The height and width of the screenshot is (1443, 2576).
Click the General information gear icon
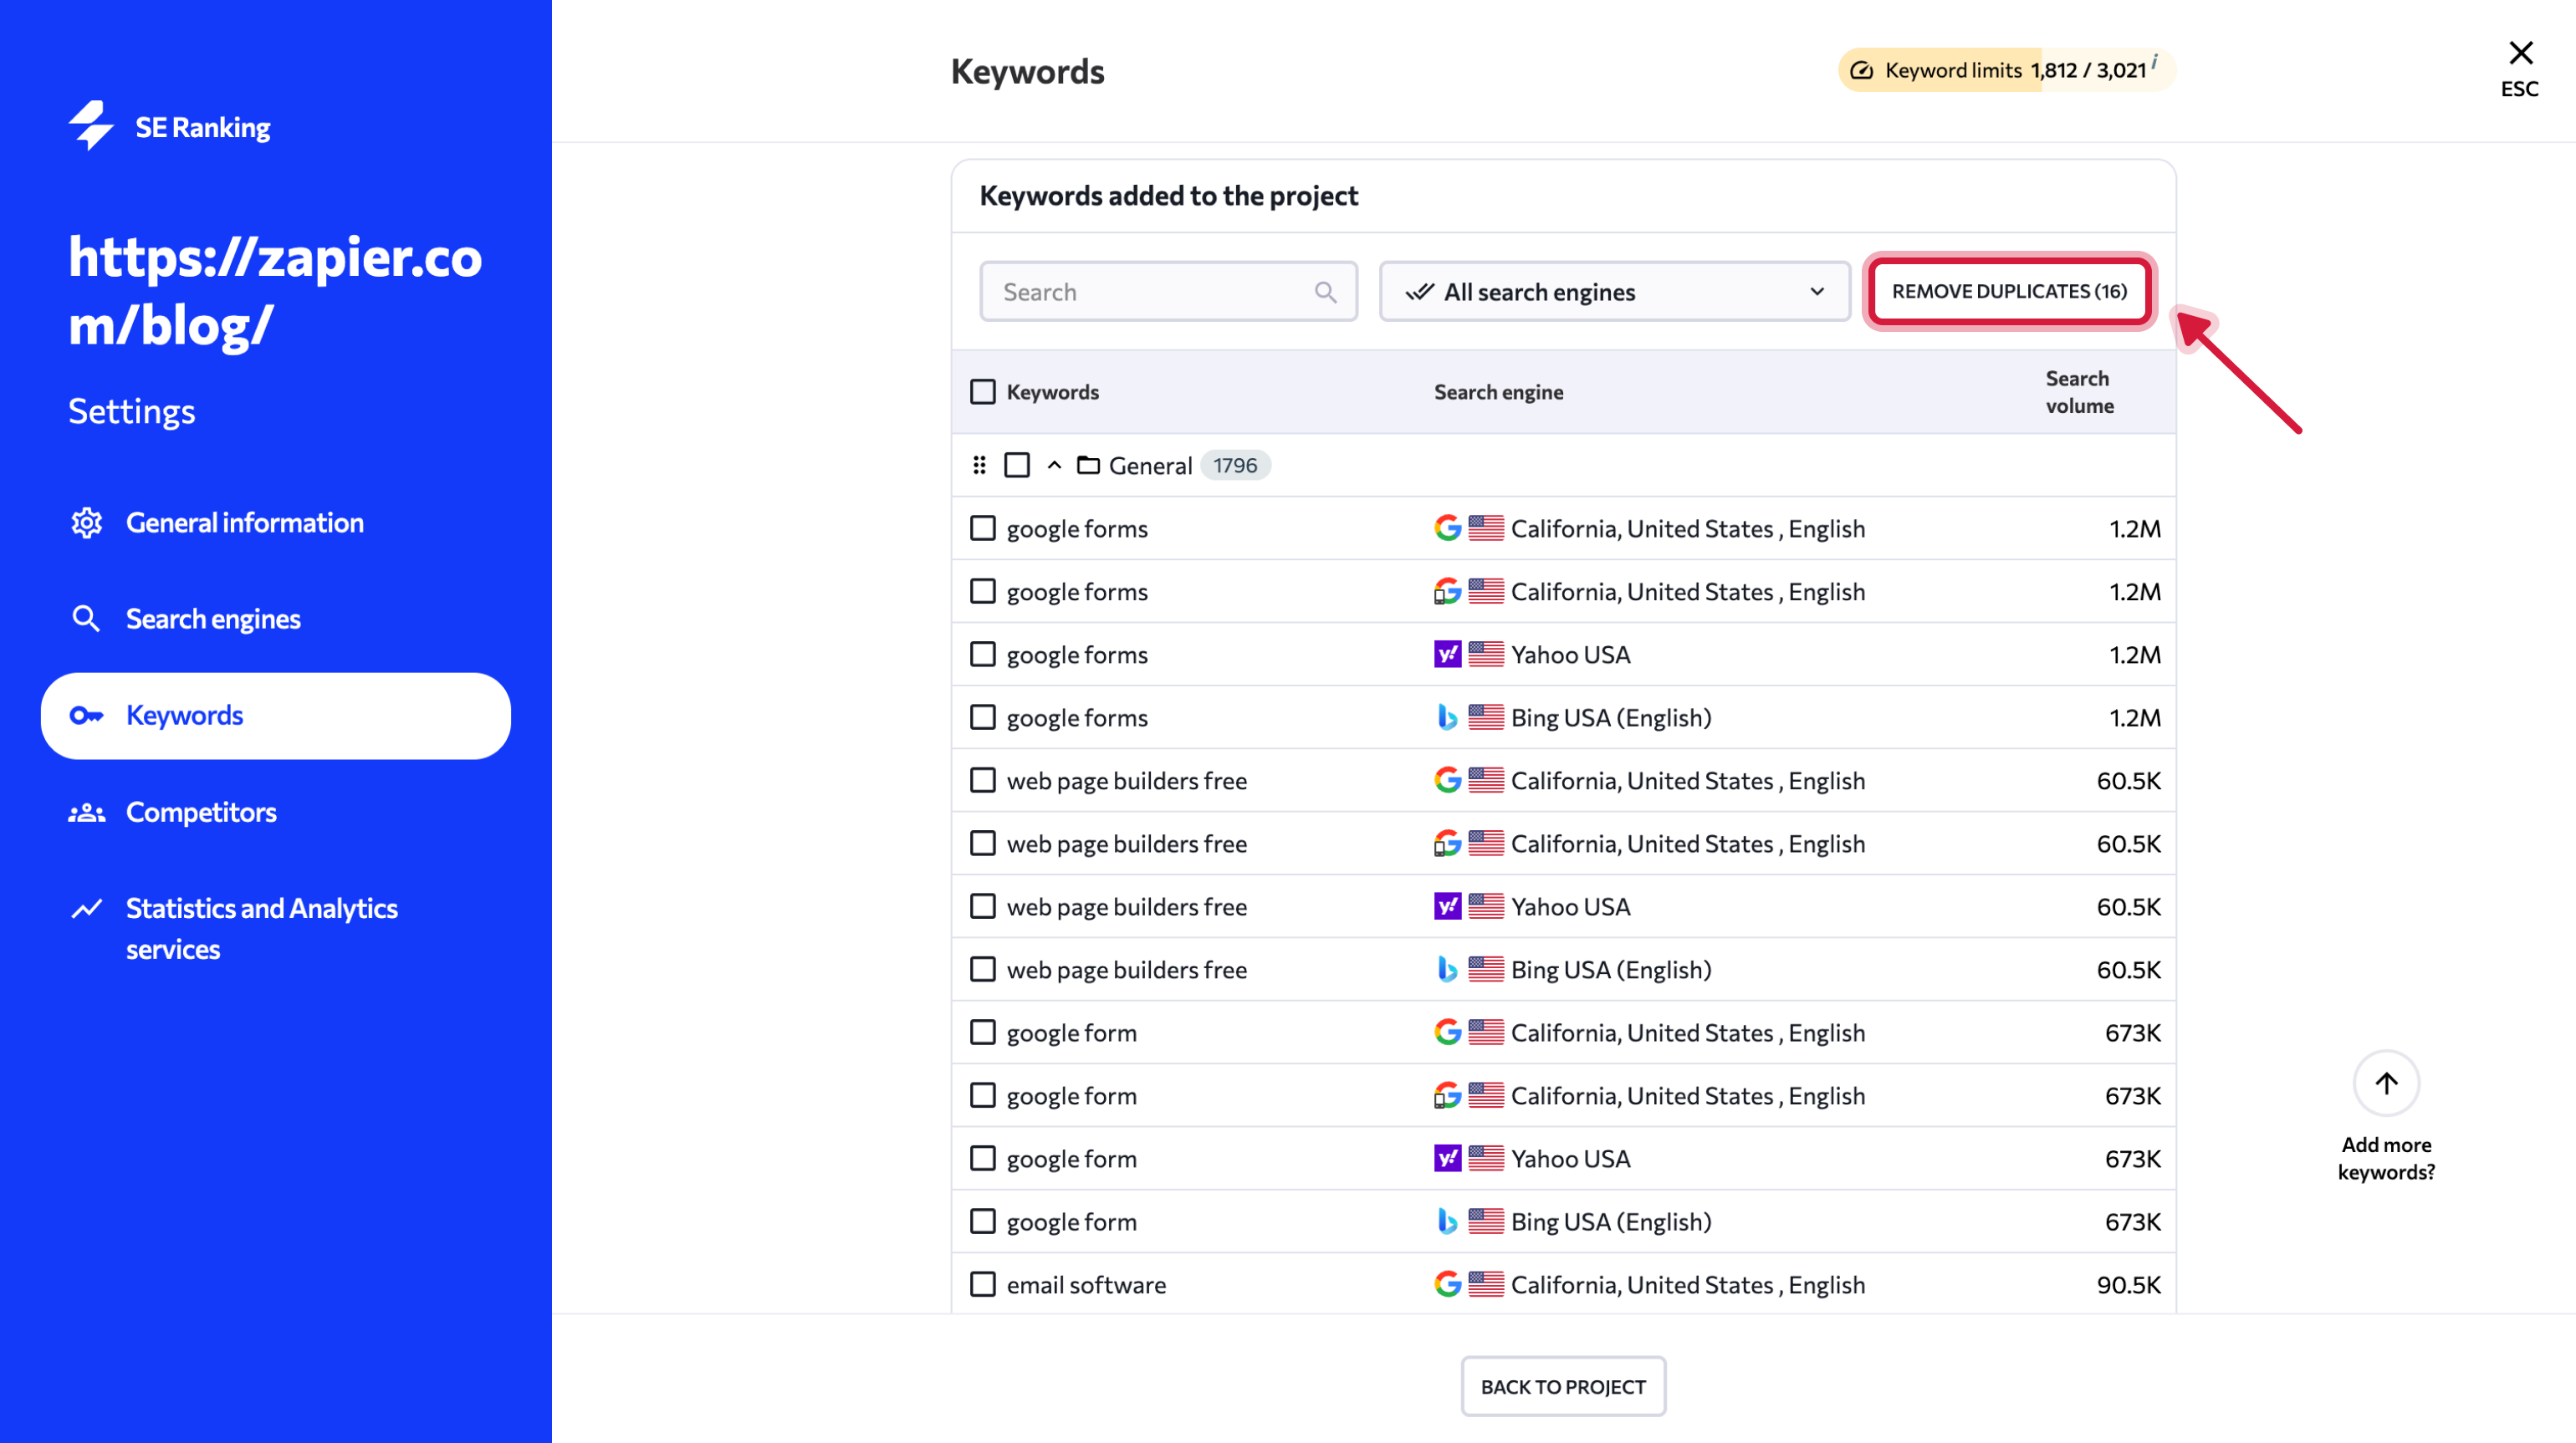(x=87, y=523)
